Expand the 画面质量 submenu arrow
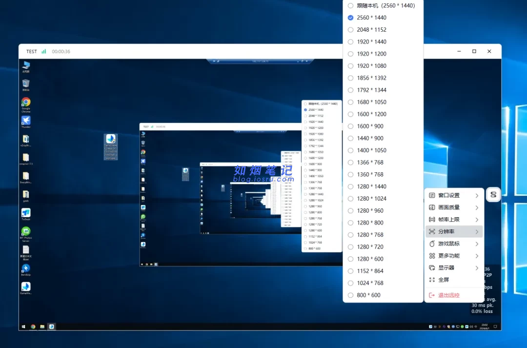This screenshot has width=527, height=348. pos(477,207)
